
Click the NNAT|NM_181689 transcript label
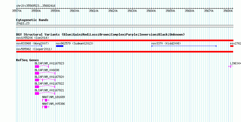tap(54, 97)
